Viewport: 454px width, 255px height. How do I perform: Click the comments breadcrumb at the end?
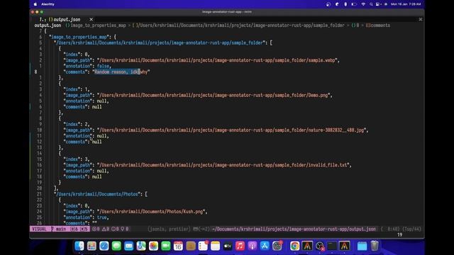click(x=378, y=25)
